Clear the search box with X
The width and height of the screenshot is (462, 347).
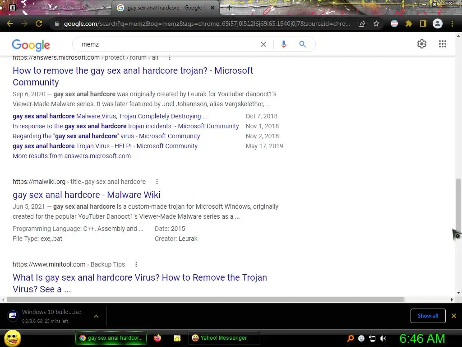263,44
